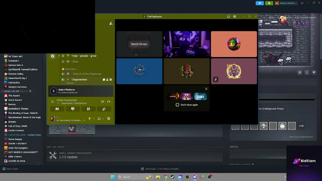This screenshot has width=322, height=181.
Task: Open Steam game settings gear icon
Action: (x=300, y=72)
